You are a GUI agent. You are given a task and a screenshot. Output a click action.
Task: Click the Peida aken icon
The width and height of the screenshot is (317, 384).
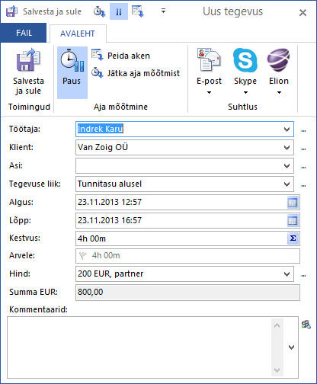pyautogui.click(x=98, y=55)
